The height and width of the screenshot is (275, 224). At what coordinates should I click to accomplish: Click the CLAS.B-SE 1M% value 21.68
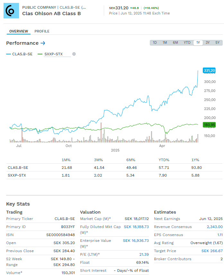(x=67, y=168)
